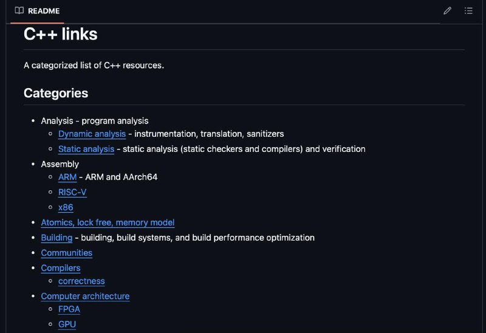Screen dimensions: 486x333
Task: Open the GPU link
Action: [67, 324]
